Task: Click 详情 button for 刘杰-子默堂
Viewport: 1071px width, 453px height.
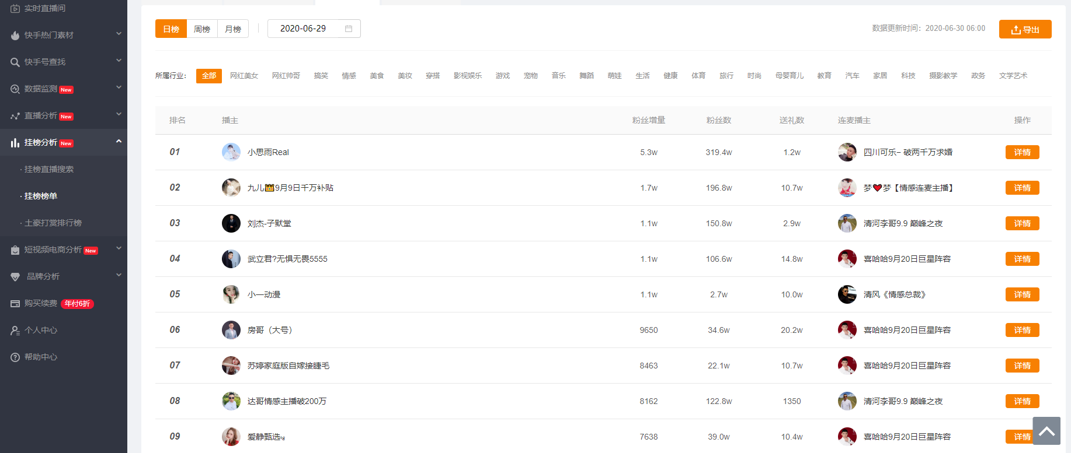Action: 1023,223
